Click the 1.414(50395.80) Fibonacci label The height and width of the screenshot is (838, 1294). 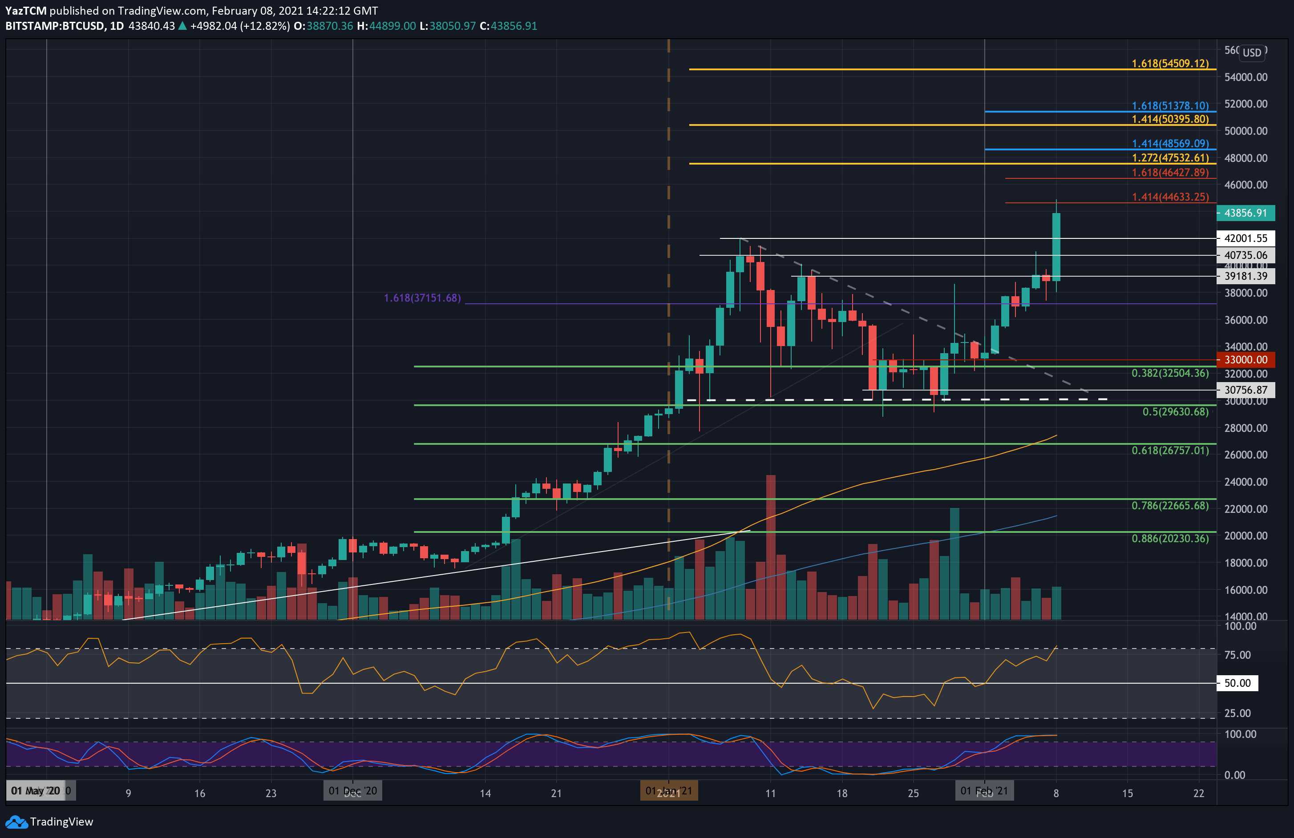pos(1170,119)
